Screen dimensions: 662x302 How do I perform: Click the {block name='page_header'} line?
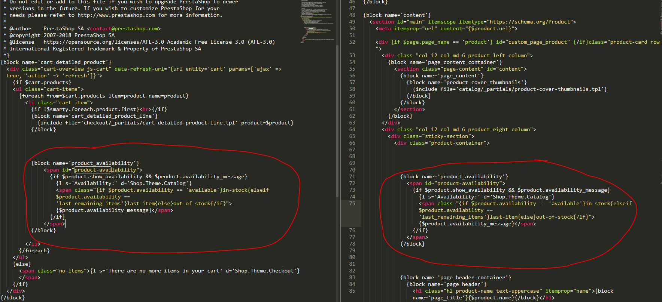447,284
